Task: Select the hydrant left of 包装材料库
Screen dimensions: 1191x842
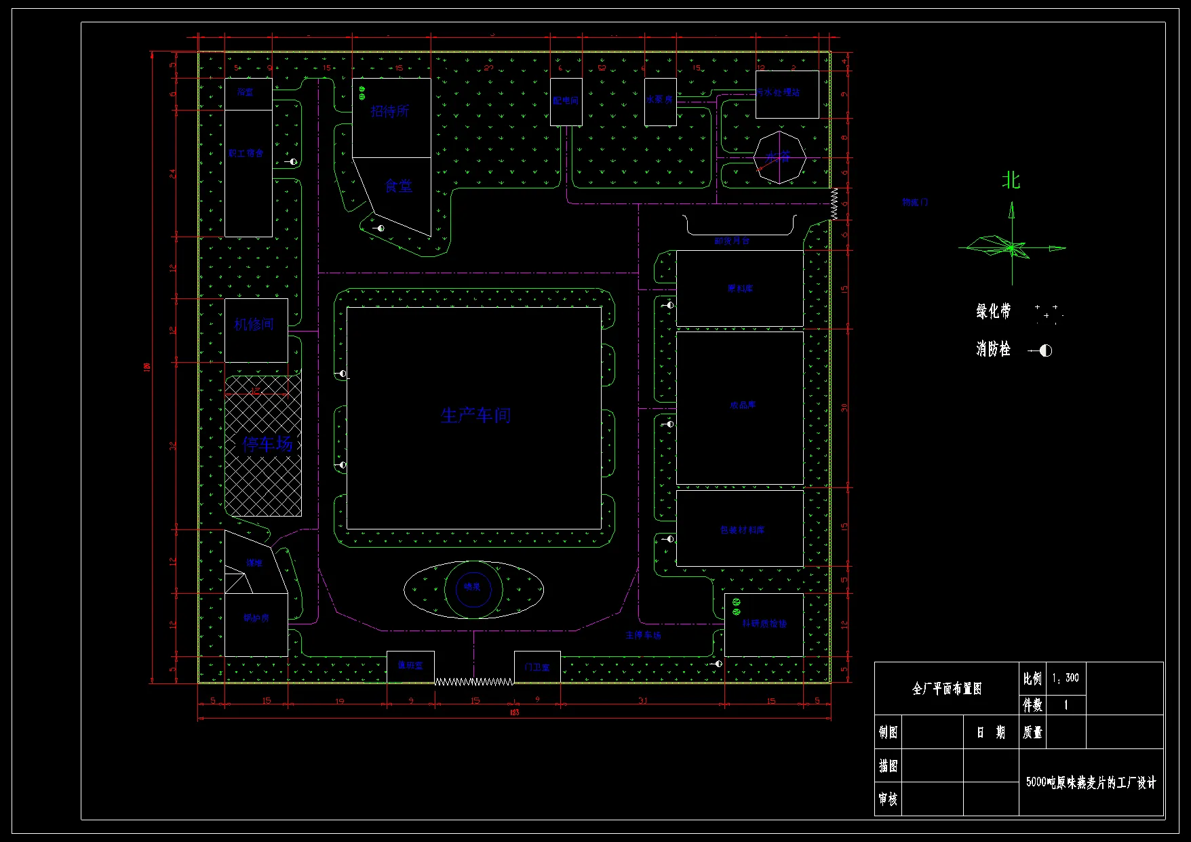Action: 668,539
